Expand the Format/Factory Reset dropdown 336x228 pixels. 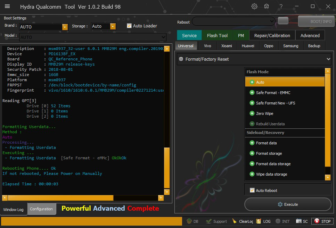tap(254, 59)
